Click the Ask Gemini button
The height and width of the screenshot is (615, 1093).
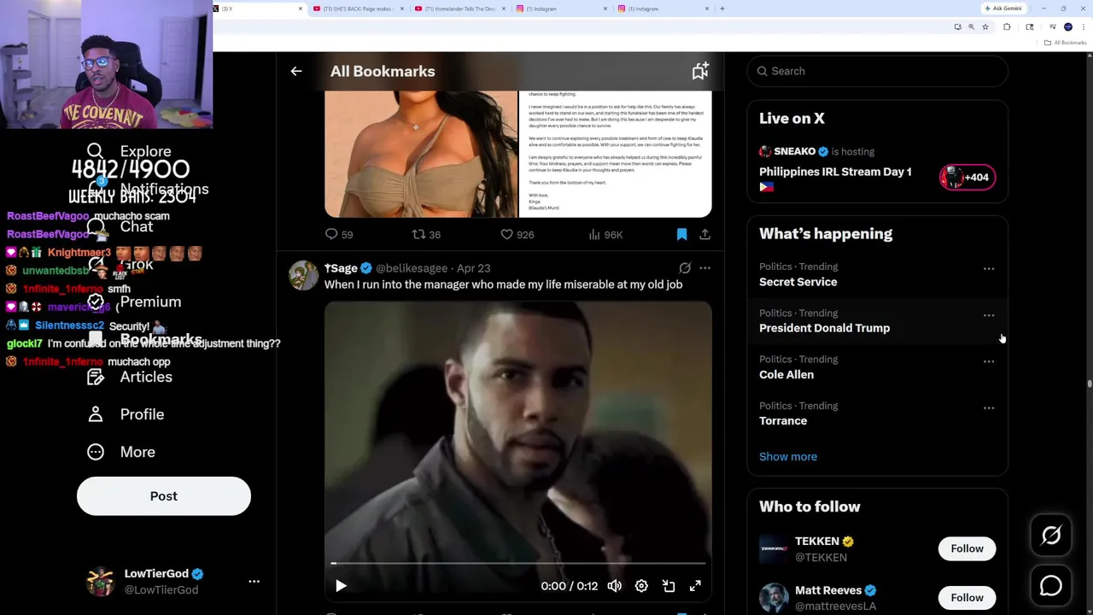coord(1002,9)
